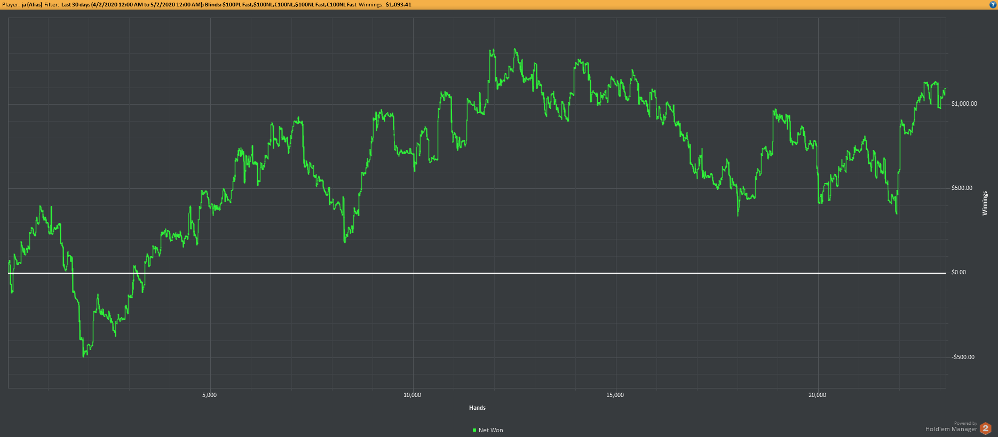Click the blue help icon in header
The image size is (998, 437).
[x=993, y=4]
